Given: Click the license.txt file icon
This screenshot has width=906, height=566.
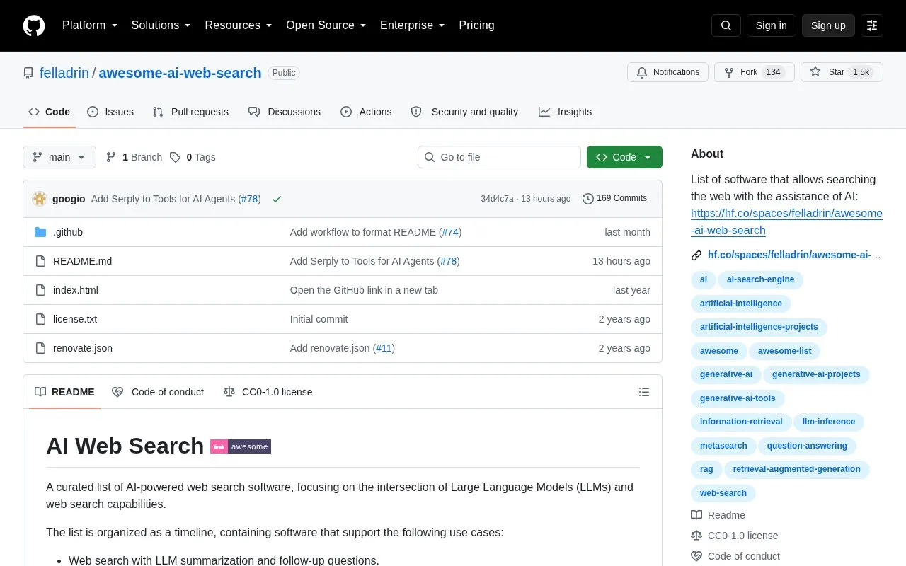Looking at the screenshot, I should click(x=40, y=319).
